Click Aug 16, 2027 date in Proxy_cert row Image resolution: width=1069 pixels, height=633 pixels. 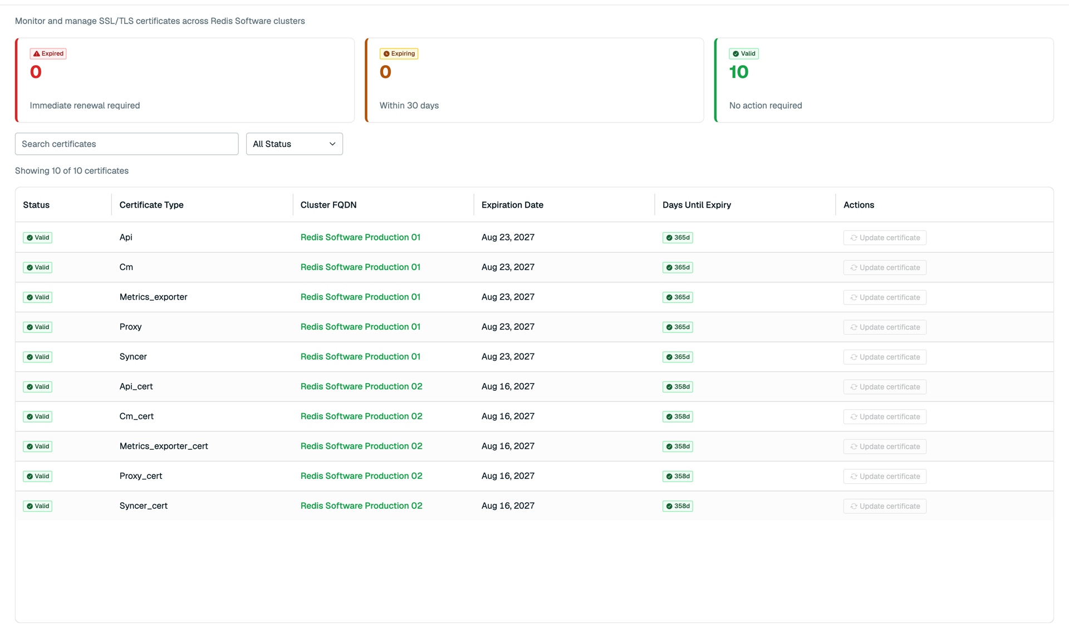(508, 476)
